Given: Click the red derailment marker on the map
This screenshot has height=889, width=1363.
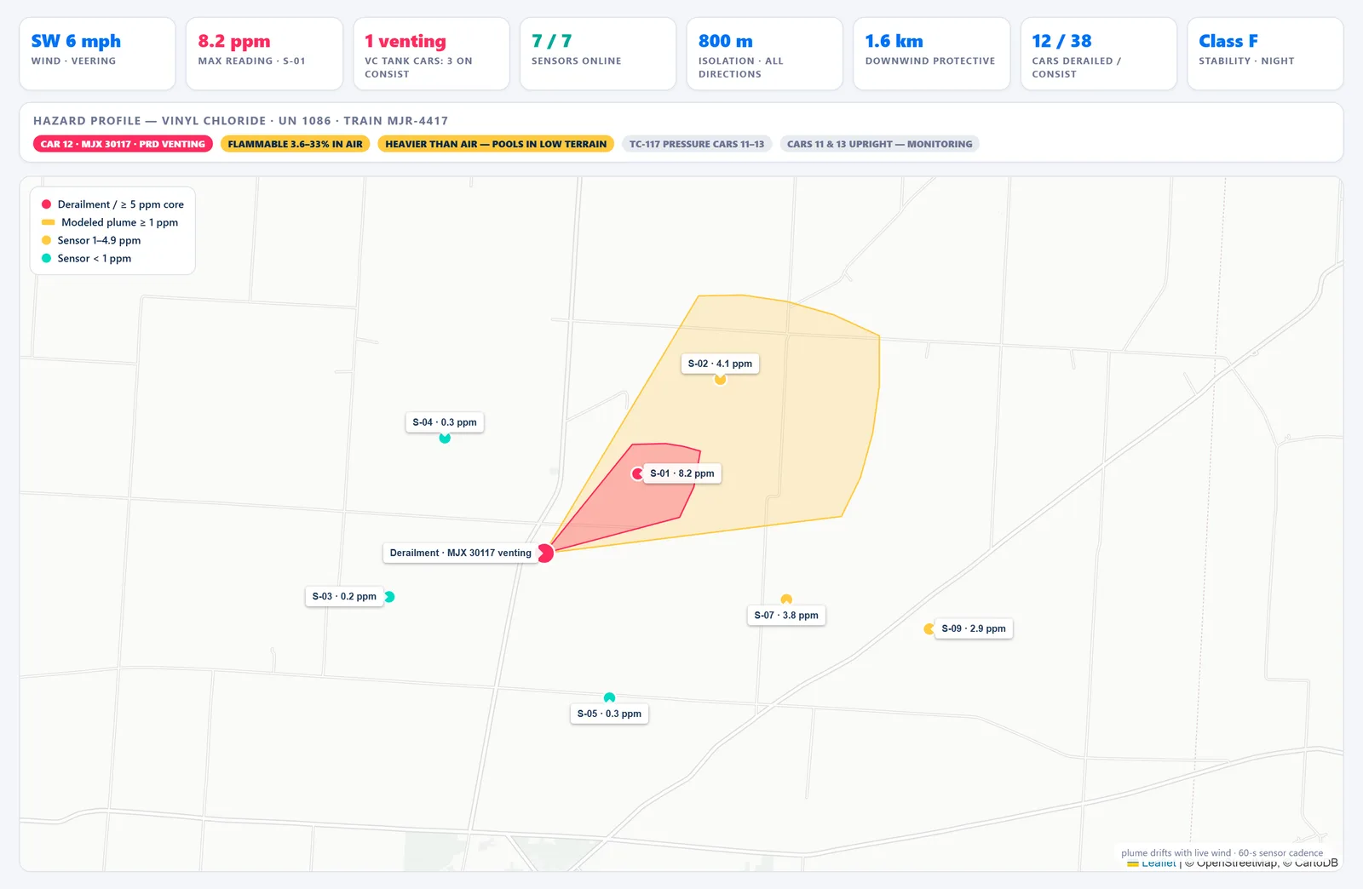Looking at the screenshot, I should (545, 553).
